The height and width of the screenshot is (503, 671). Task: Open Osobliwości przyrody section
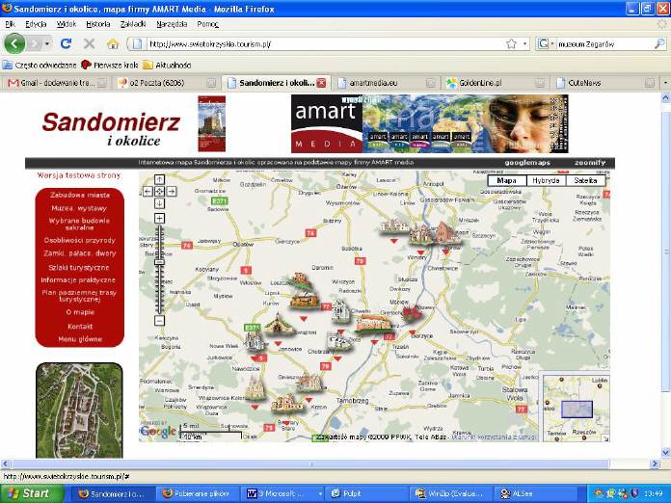click(80, 240)
